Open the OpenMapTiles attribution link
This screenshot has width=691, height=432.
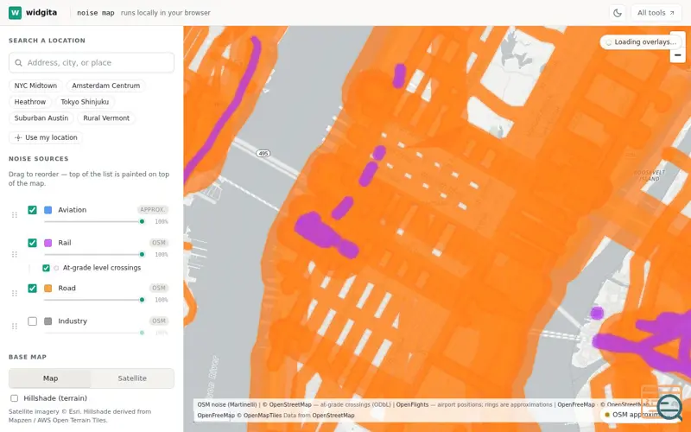263,416
